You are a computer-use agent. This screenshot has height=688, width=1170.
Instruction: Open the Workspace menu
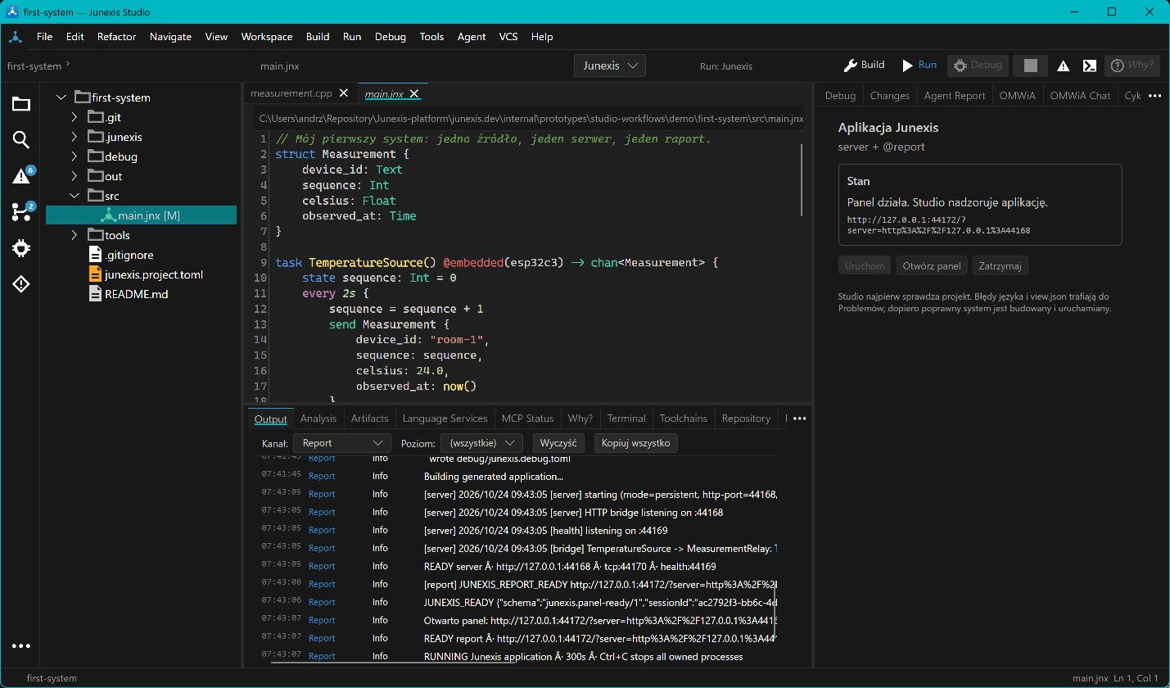pyautogui.click(x=267, y=37)
